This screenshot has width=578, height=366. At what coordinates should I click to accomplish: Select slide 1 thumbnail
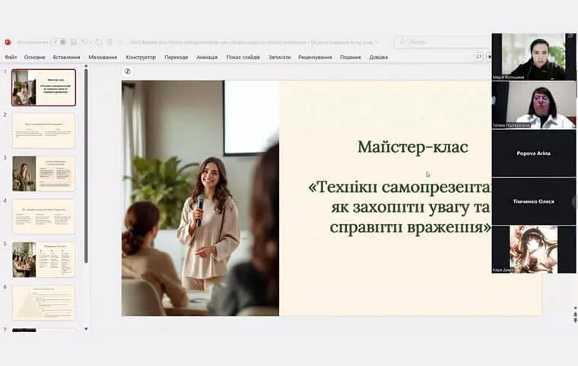tap(43, 87)
